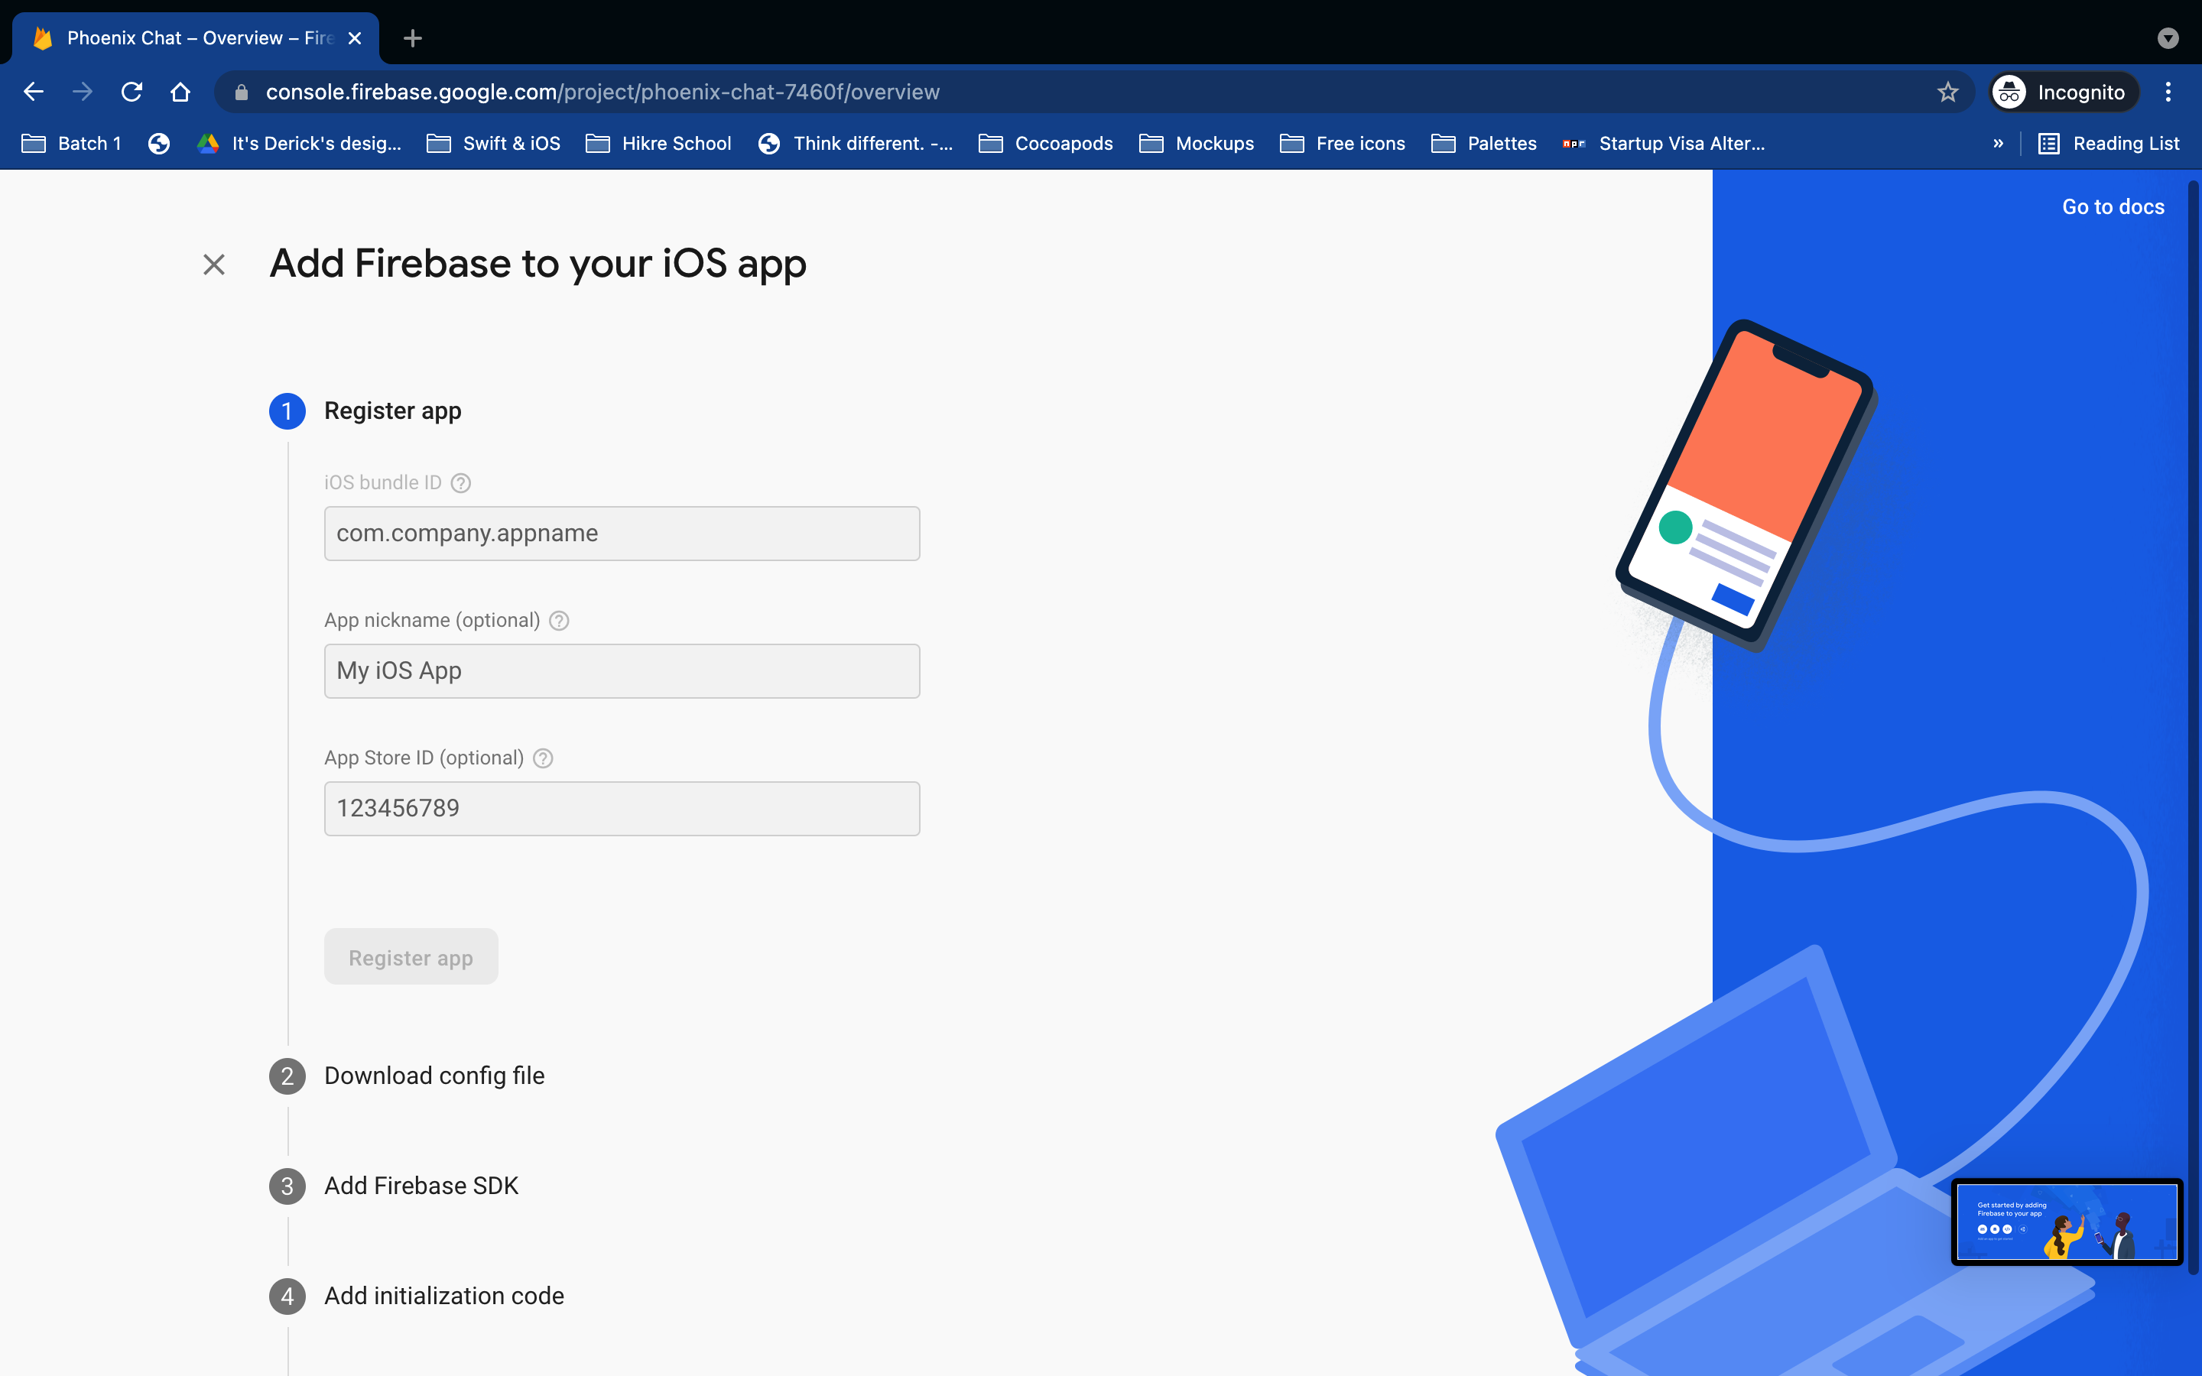2202x1376 pixels.
Task: Expand step 2 Download config file
Action: (434, 1076)
